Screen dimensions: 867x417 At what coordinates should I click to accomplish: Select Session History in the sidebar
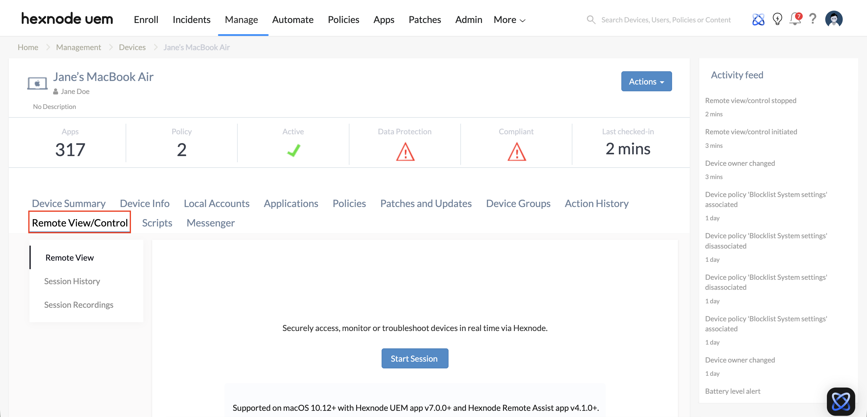click(x=72, y=281)
